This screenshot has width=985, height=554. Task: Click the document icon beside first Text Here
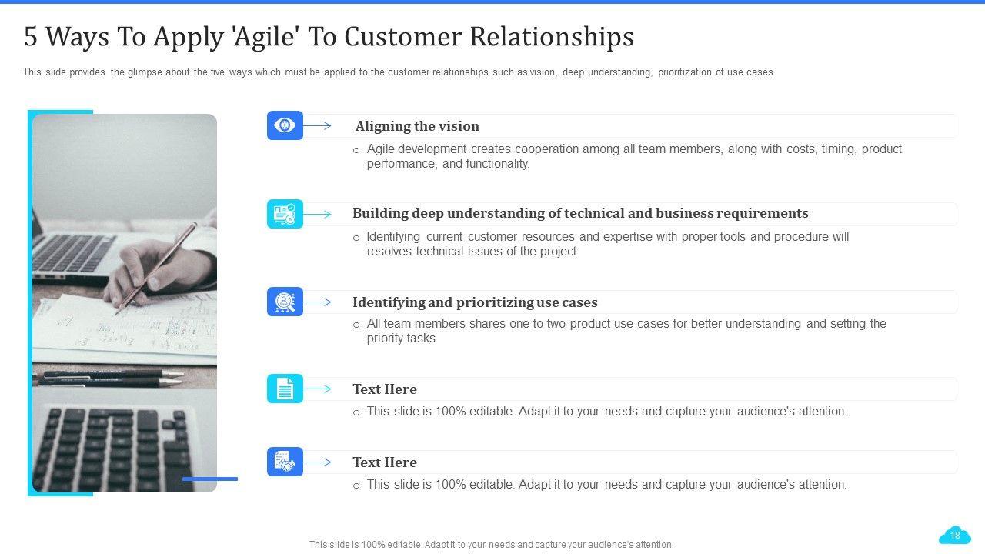[x=285, y=389]
